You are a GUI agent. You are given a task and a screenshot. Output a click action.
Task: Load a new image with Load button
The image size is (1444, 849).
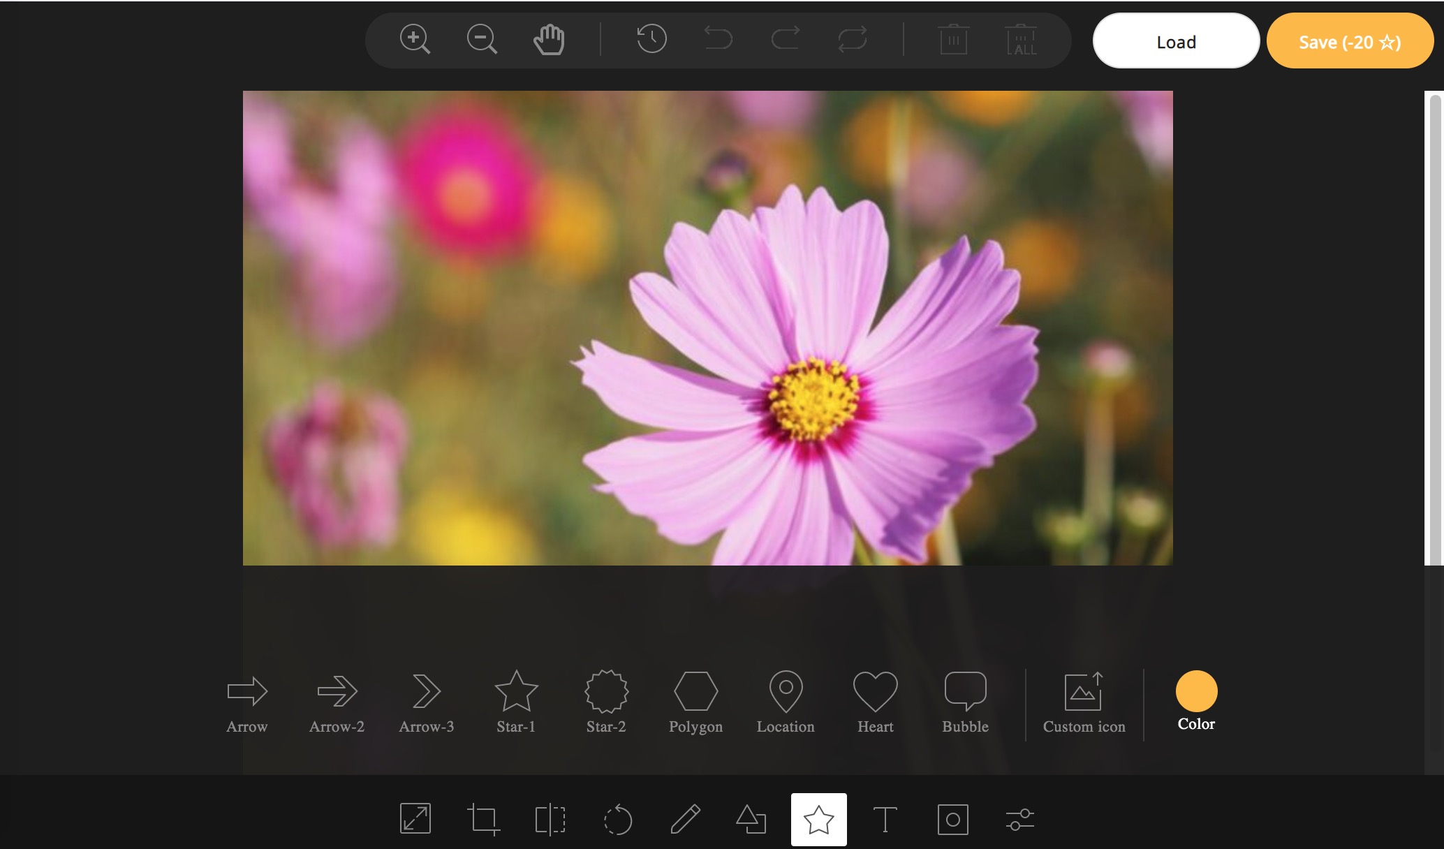pos(1176,41)
